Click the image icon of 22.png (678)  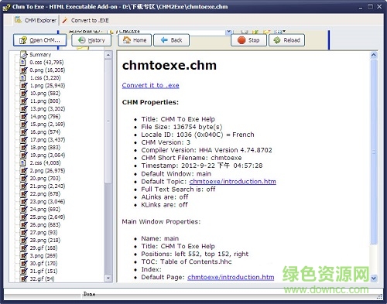point(23,194)
